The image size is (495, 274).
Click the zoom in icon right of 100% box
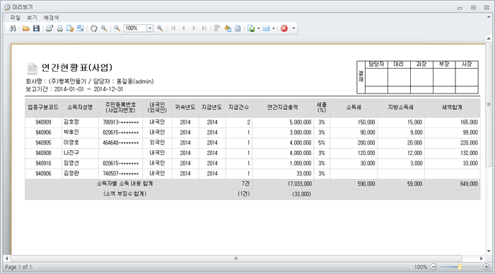160,28
